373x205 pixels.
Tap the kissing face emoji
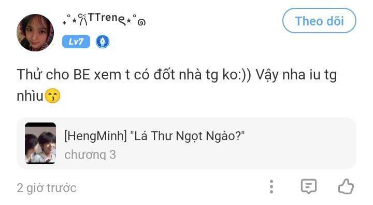tap(52, 95)
